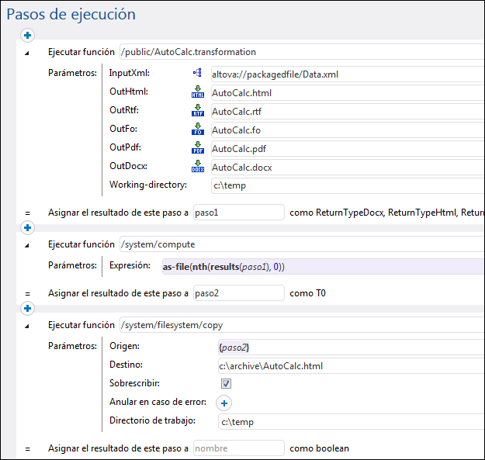Click the empty 'nombre' result field

coord(238,448)
